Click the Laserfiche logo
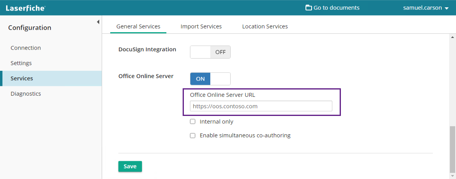Image resolution: width=456 pixels, height=179 pixels. click(25, 8)
